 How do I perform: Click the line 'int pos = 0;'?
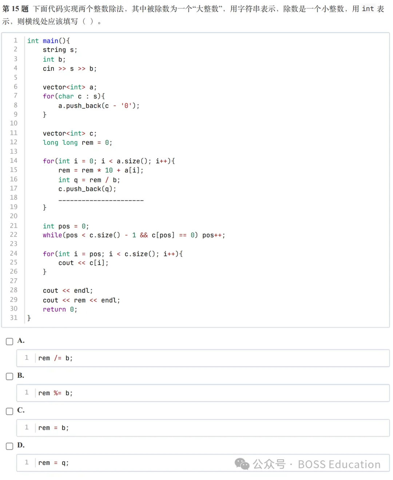tap(66, 226)
